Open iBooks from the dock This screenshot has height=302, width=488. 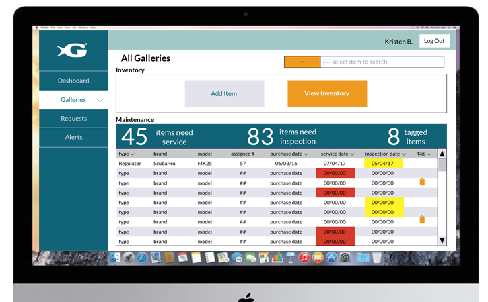point(318,258)
